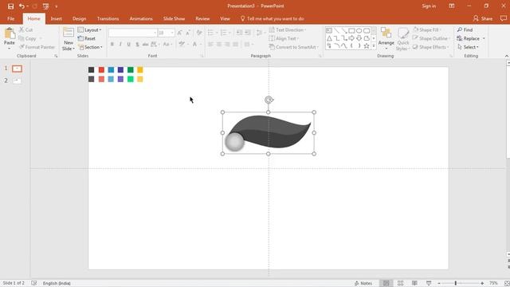Toggle Underline formatting
The height and width of the screenshot is (287, 510).
(129, 45)
